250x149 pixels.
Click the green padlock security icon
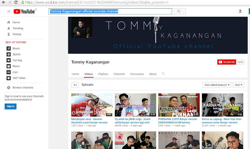(23, 2)
